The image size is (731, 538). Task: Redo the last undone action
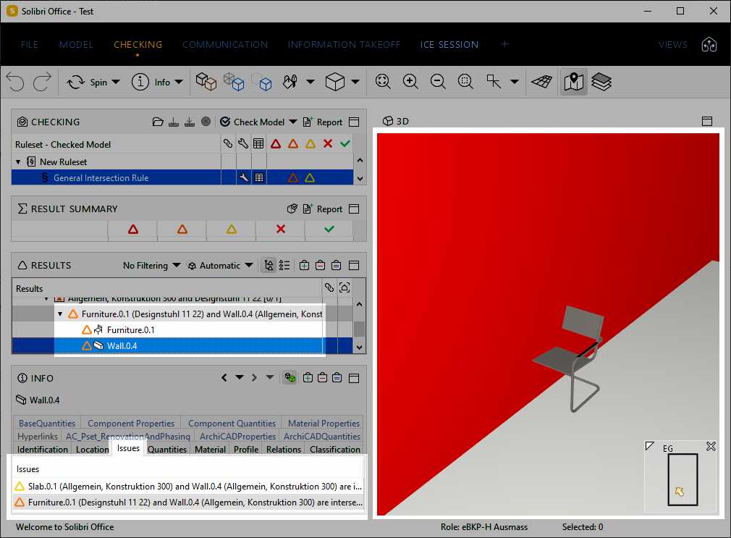pyautogui.click(x=42, y=82)
